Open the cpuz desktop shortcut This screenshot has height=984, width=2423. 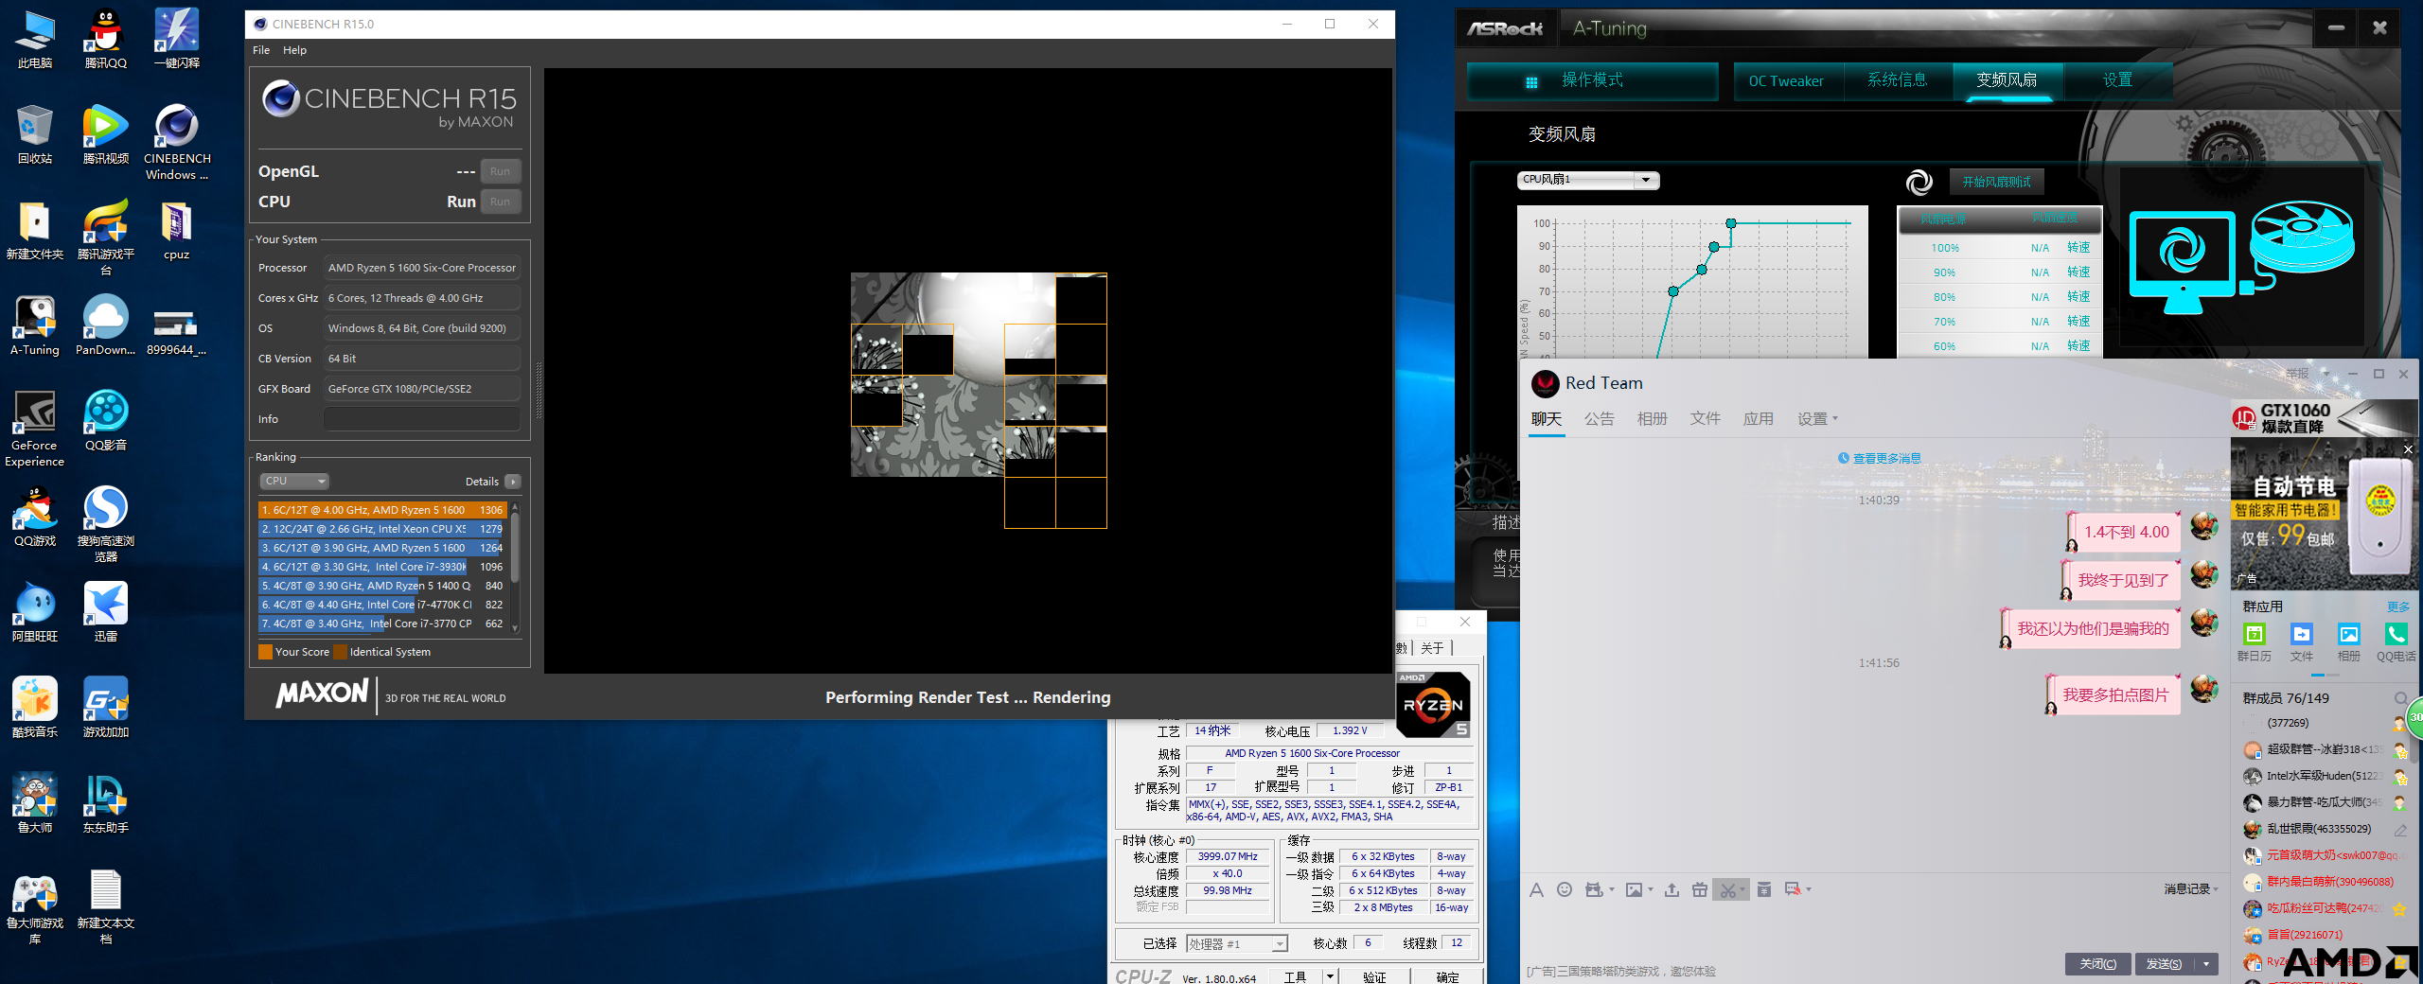(177, 232)
